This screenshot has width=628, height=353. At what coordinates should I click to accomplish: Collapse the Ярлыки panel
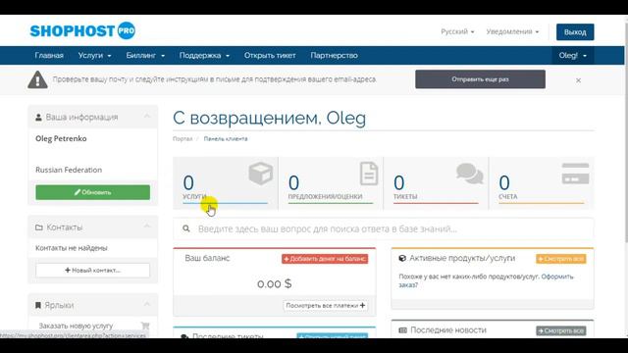pyautogui.click(x=147, y=304)
